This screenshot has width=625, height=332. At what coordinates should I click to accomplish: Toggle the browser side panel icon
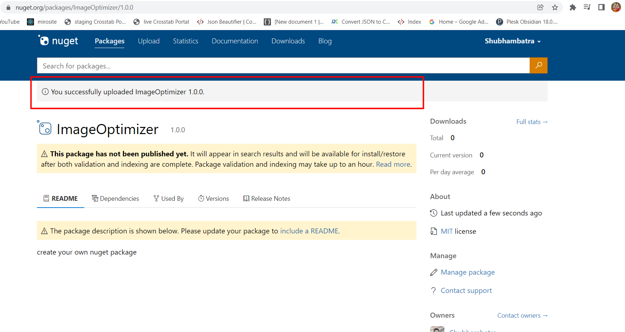tap(601, 7)
